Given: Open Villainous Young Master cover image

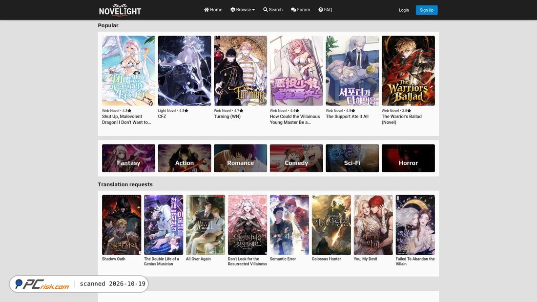Looking at the screenshot, I should coord(296,71).
